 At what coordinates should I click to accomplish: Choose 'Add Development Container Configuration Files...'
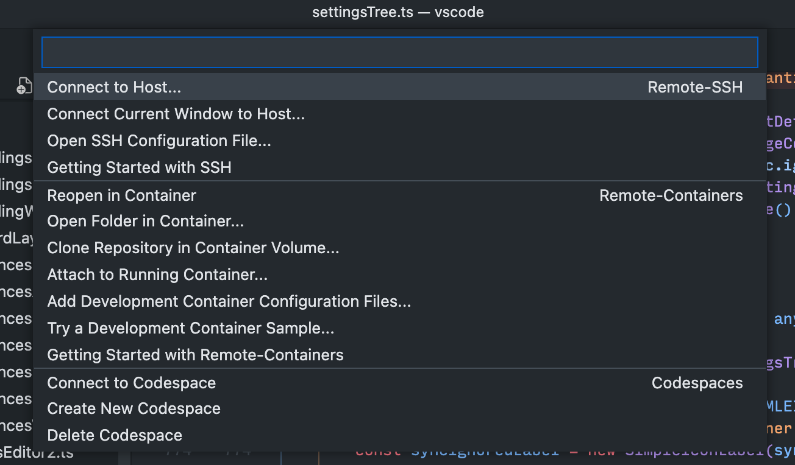[229, 301]
